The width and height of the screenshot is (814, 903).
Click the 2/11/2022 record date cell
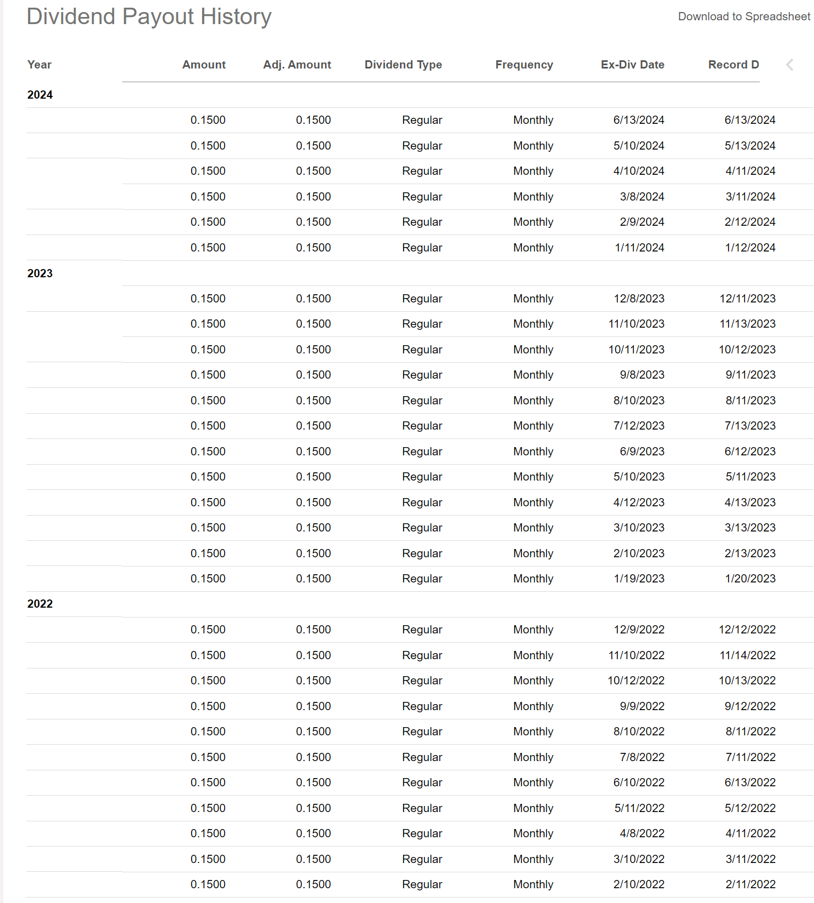point(750,884)
